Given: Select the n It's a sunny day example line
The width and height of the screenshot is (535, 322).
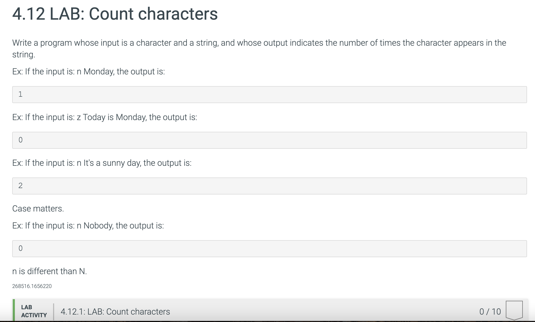Looking at the screenshot, I should [x=102, y=163].
